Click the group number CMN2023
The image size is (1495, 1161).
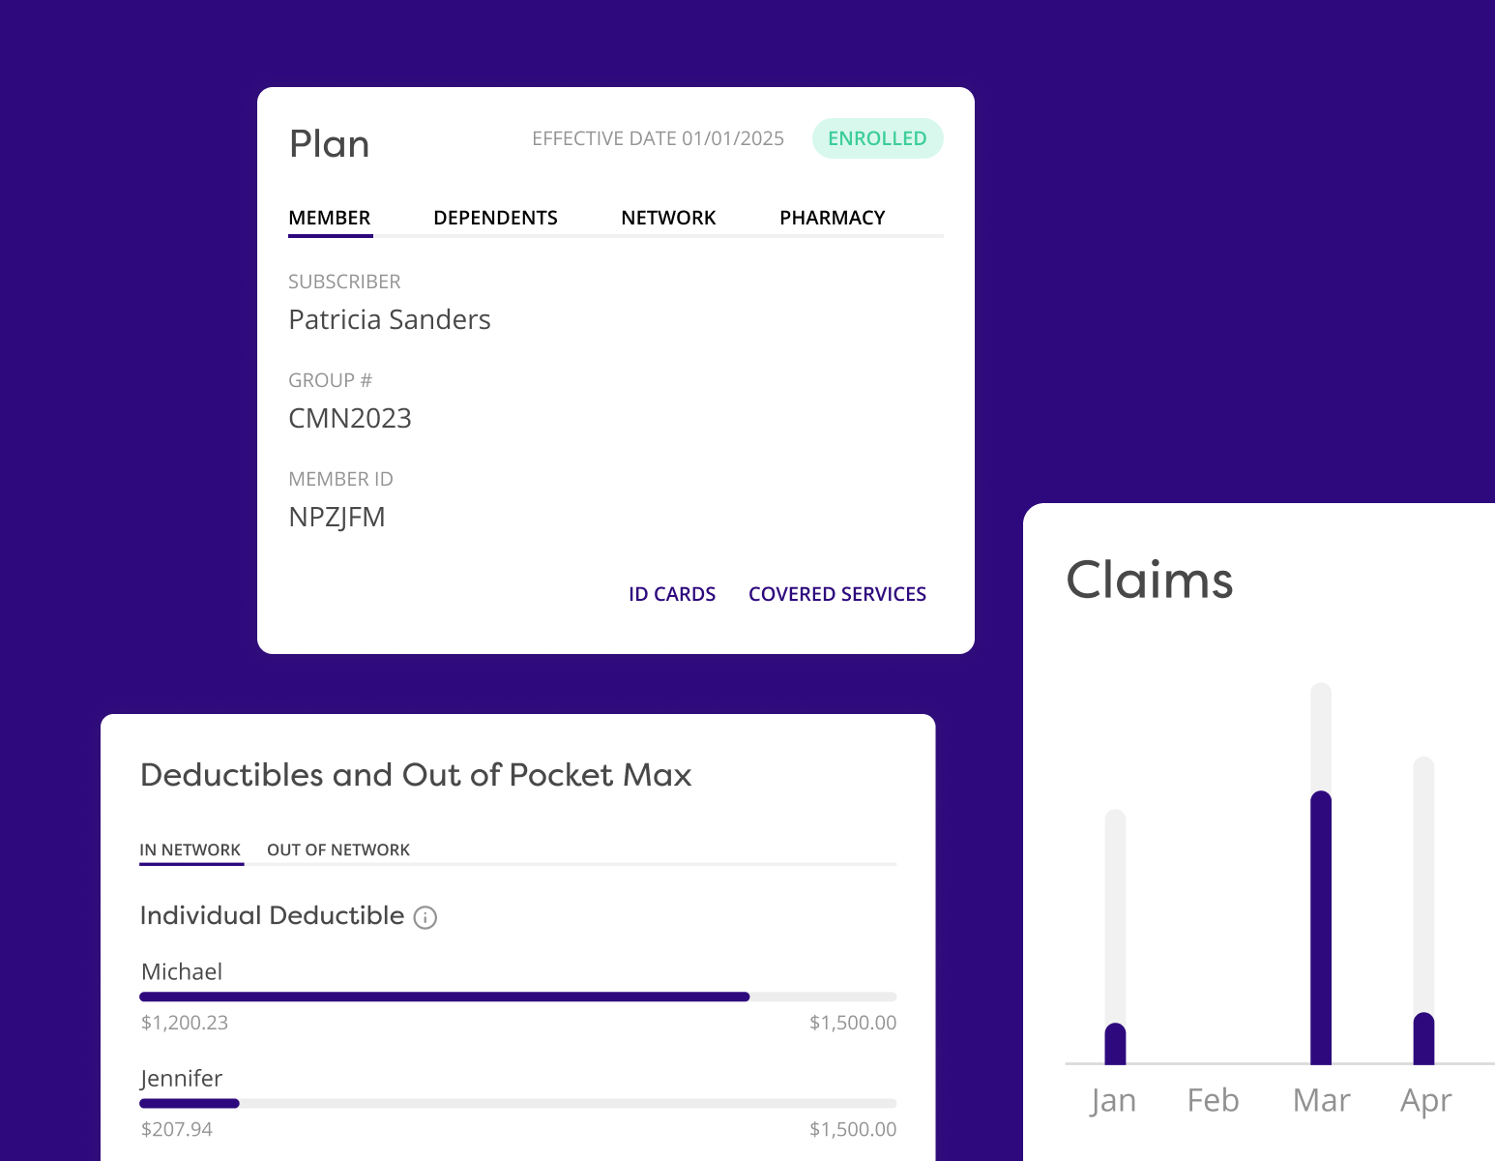click(x=350, y=419)
